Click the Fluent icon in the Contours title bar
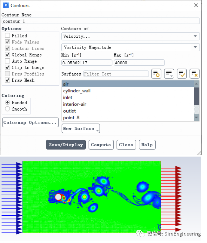Screen dimensions: 207x243 coord(6,5)
